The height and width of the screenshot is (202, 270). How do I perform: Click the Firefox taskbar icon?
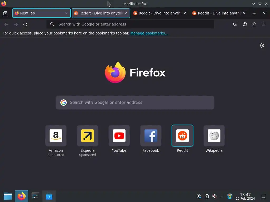(x=22, y=196)
